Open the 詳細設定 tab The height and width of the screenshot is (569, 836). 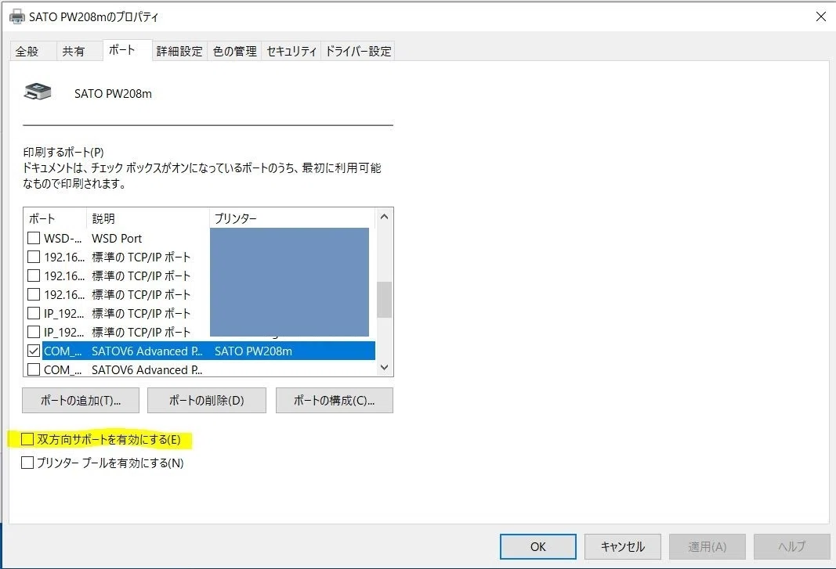pyautogui.click(x=179, y=51)
